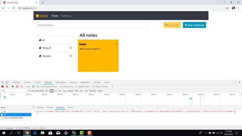Viewport: 242px width, 136px height.
Task: Select the All notebooks item in sidebar
Action: point(56,40)
